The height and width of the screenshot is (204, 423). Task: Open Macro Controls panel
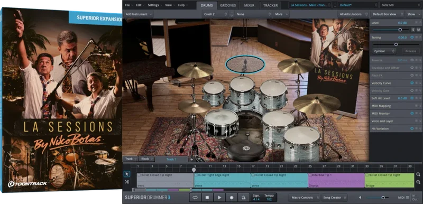304,198
